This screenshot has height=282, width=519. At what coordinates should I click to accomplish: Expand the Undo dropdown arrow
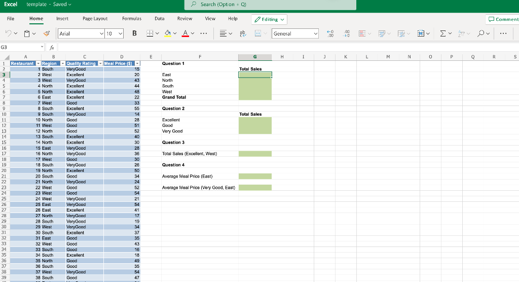(x=16, y=33)
